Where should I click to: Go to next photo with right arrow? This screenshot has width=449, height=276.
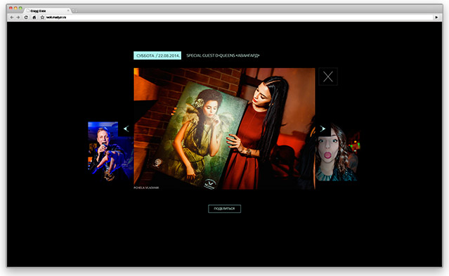[323, 129]
